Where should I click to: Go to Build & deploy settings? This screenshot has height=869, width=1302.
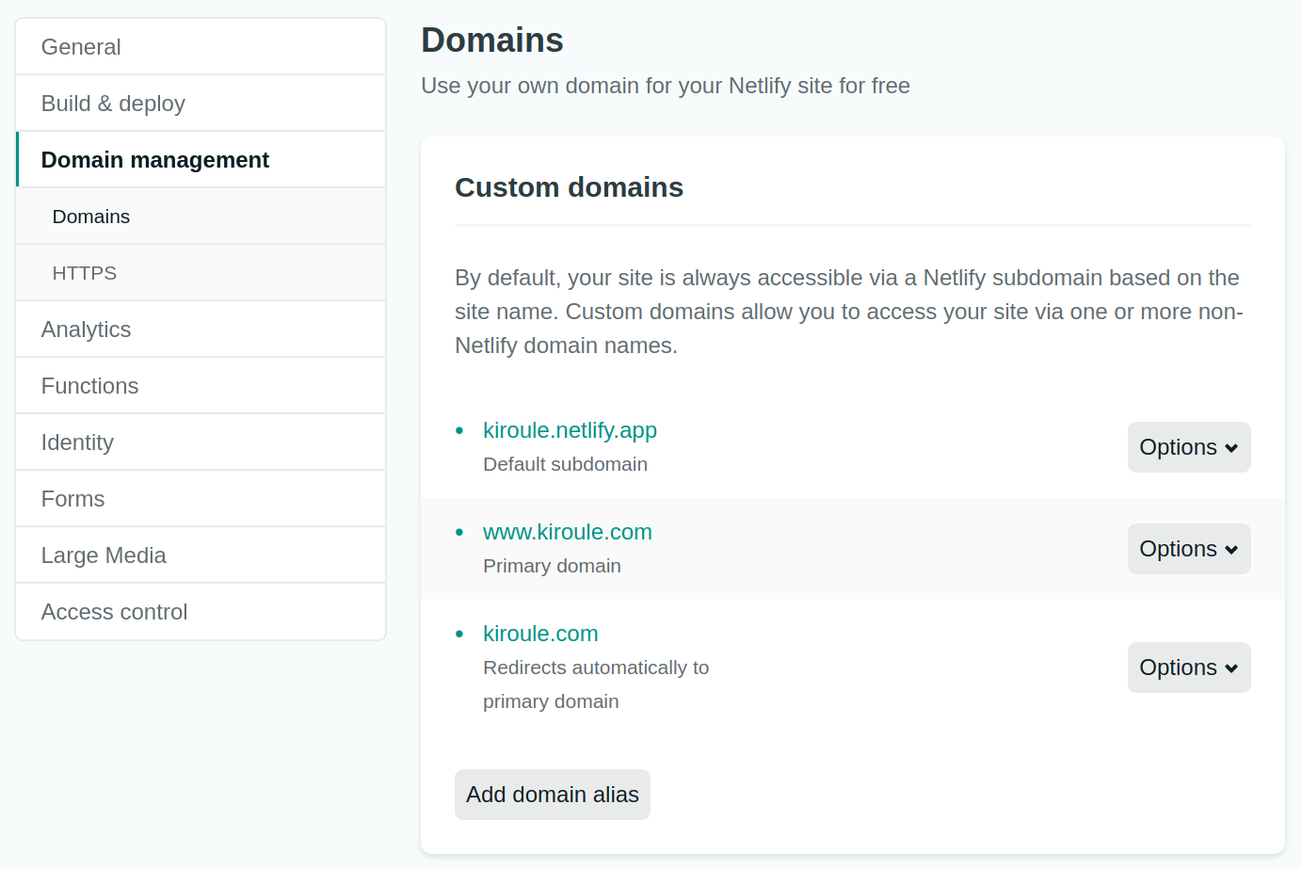201,104
